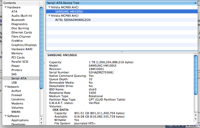The height and width of the screenshot is (128, 200).
Task: Click the 1 TB capacity value
Action: point(111,62)
